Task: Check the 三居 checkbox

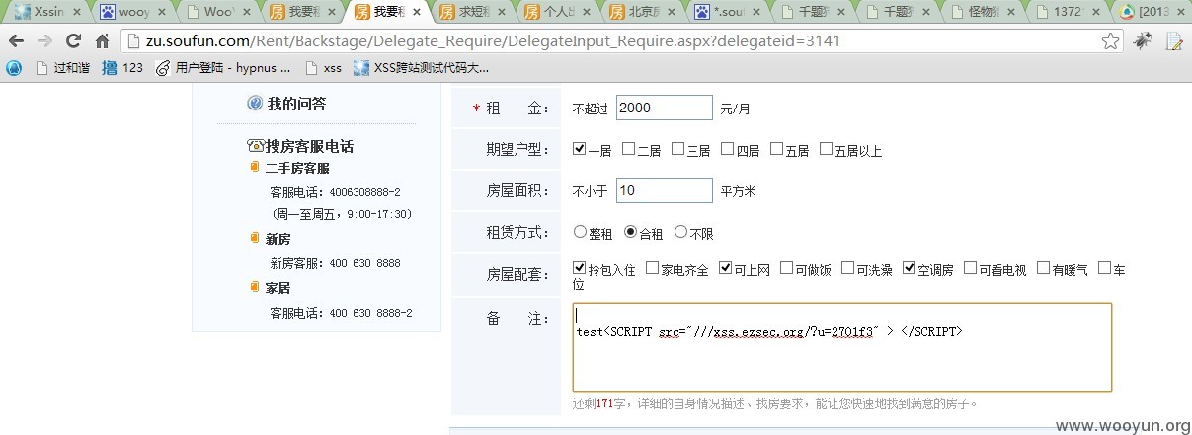Action: [678, 149]
